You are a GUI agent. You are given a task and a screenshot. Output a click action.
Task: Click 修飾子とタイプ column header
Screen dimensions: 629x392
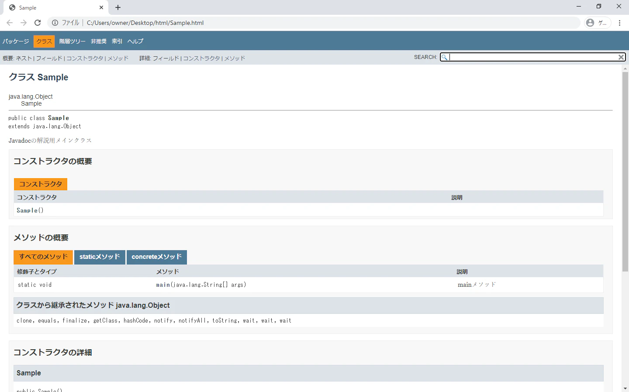(37, 272)
